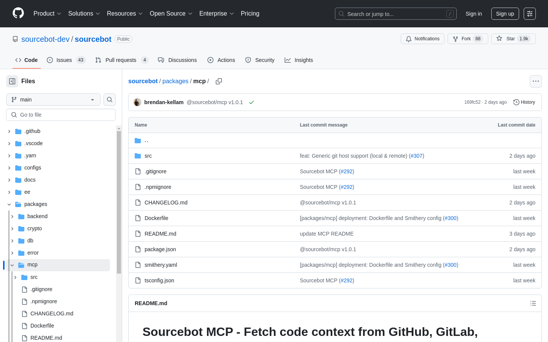This screenshot has height=342, width=548.
Task: Open the packages breadcrumb link
Action: click(175, 81)
